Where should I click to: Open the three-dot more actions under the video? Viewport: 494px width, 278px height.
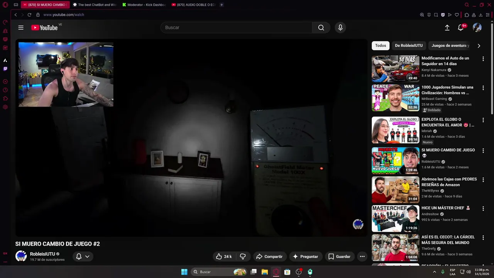(362, 256)
